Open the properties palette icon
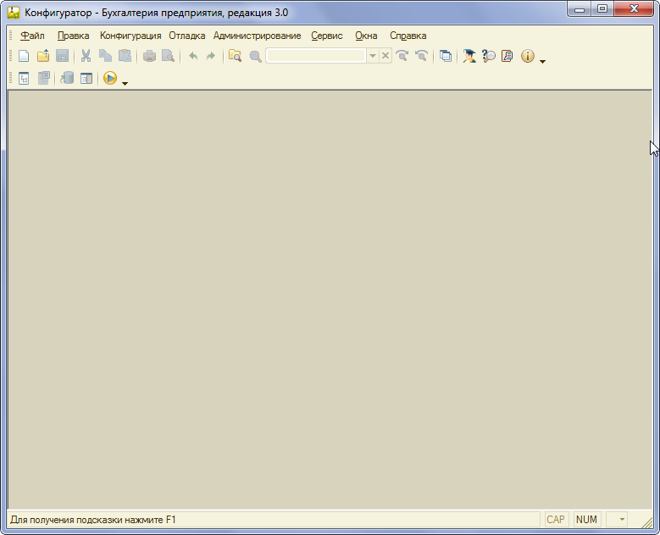Image resolution: width=660 pixels, height=535 pixels. click(86, 78)
